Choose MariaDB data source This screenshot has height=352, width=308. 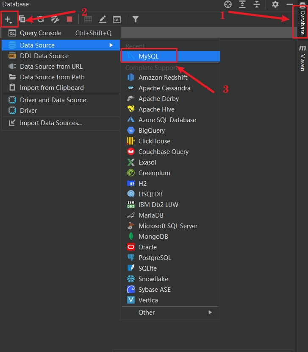point(170,215)
